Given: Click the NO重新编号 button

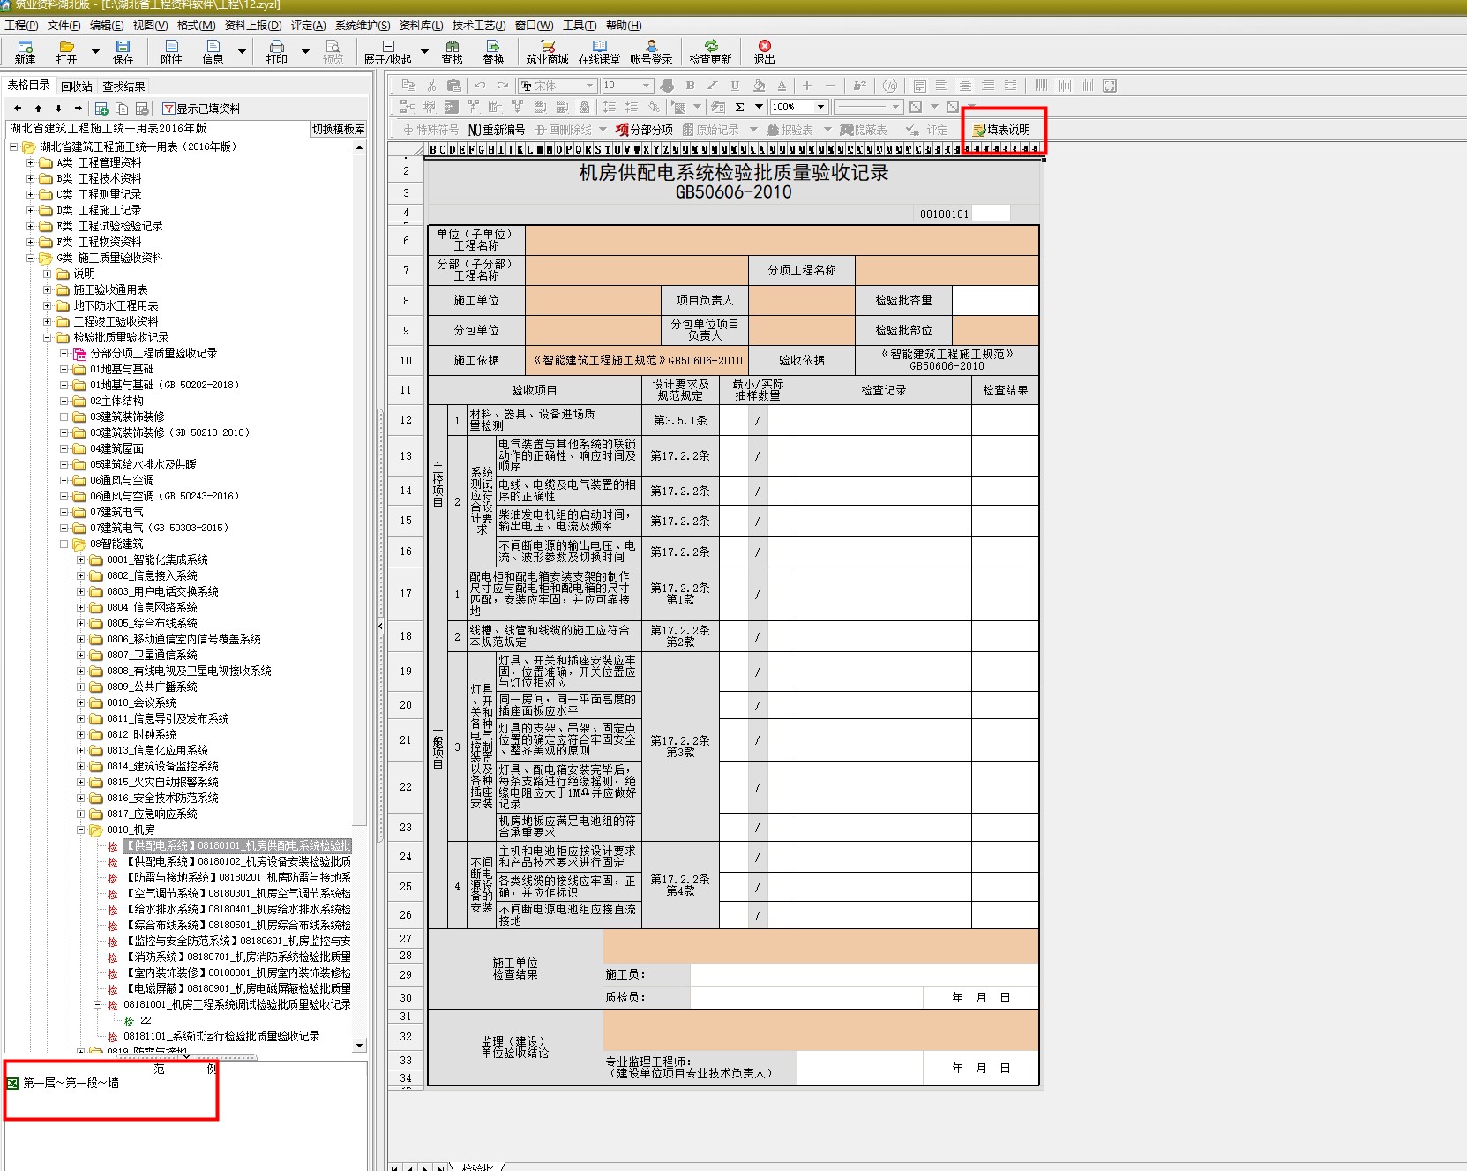Looking at the screenshot, I should tap(496, 130).
